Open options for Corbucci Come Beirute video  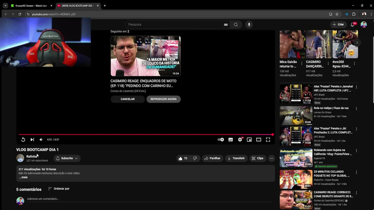[x=356, y=193]
